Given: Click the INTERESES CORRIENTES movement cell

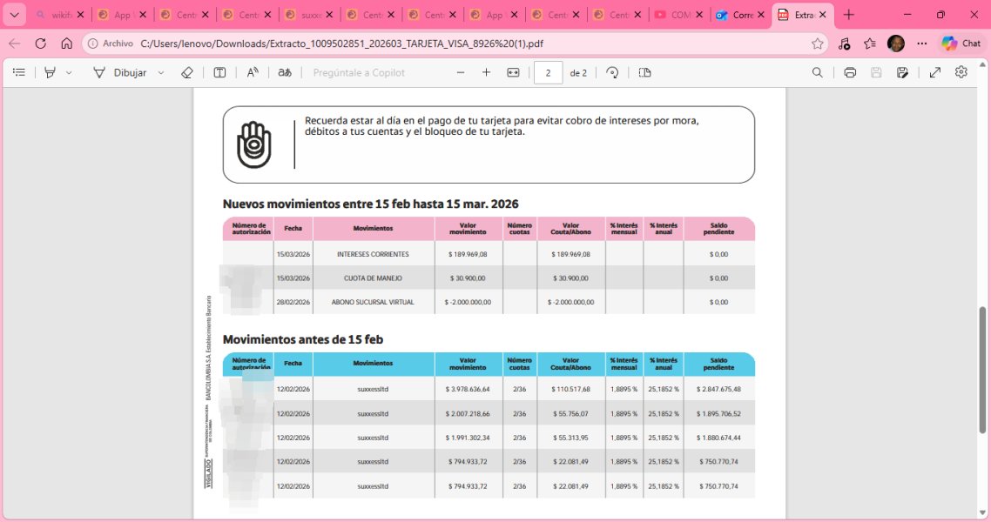Looking at the screenshot, I should tap(373, 254).
